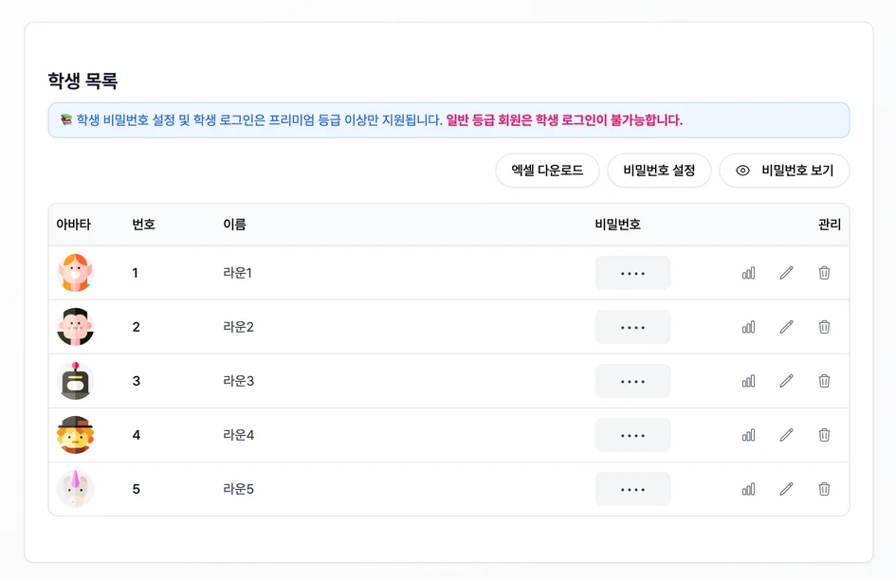Click password dots for 라운5
The height and width of the screenshot is (579, 896).
[632, 489]
